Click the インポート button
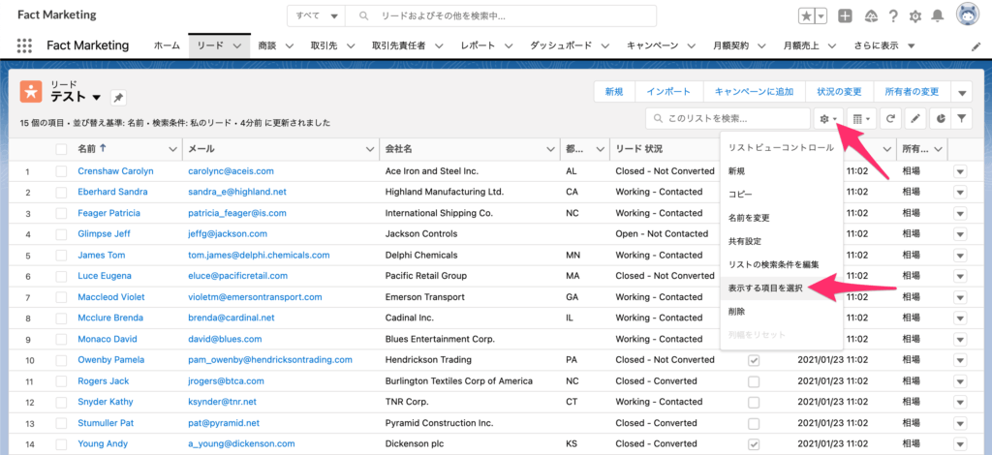 point(668,92)
